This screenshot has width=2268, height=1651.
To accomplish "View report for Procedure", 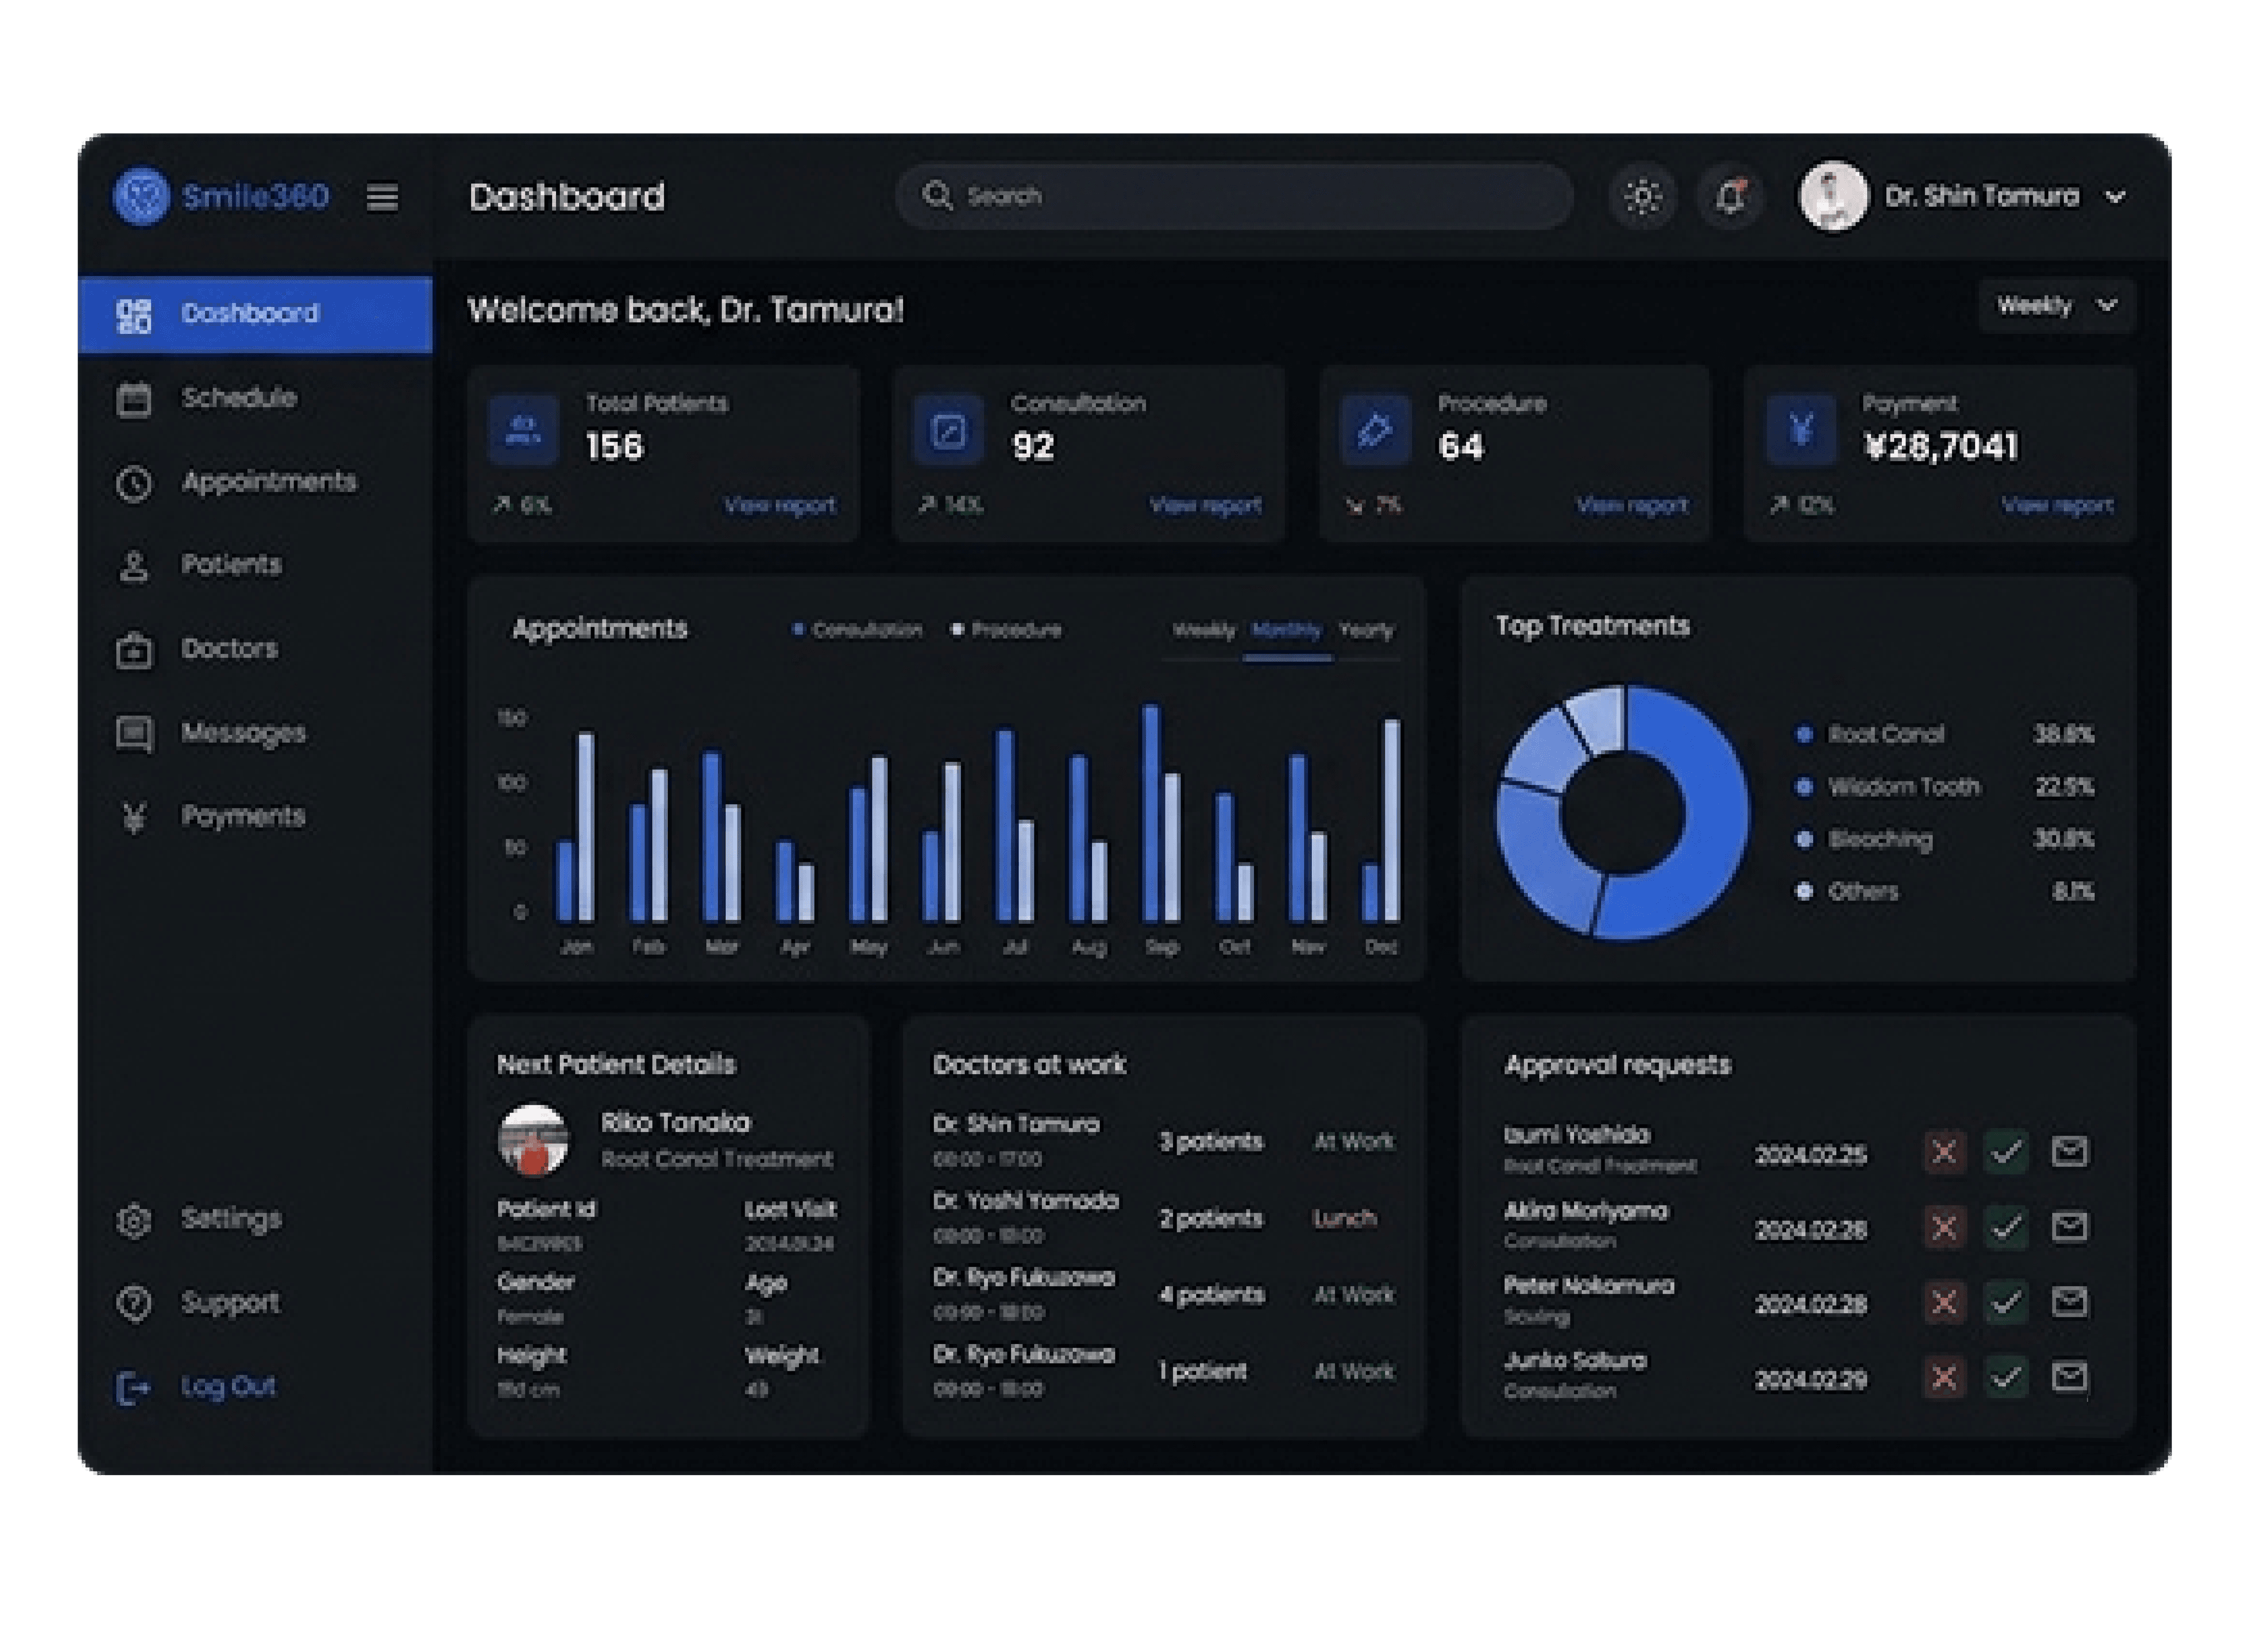I will click(1632, 506).
